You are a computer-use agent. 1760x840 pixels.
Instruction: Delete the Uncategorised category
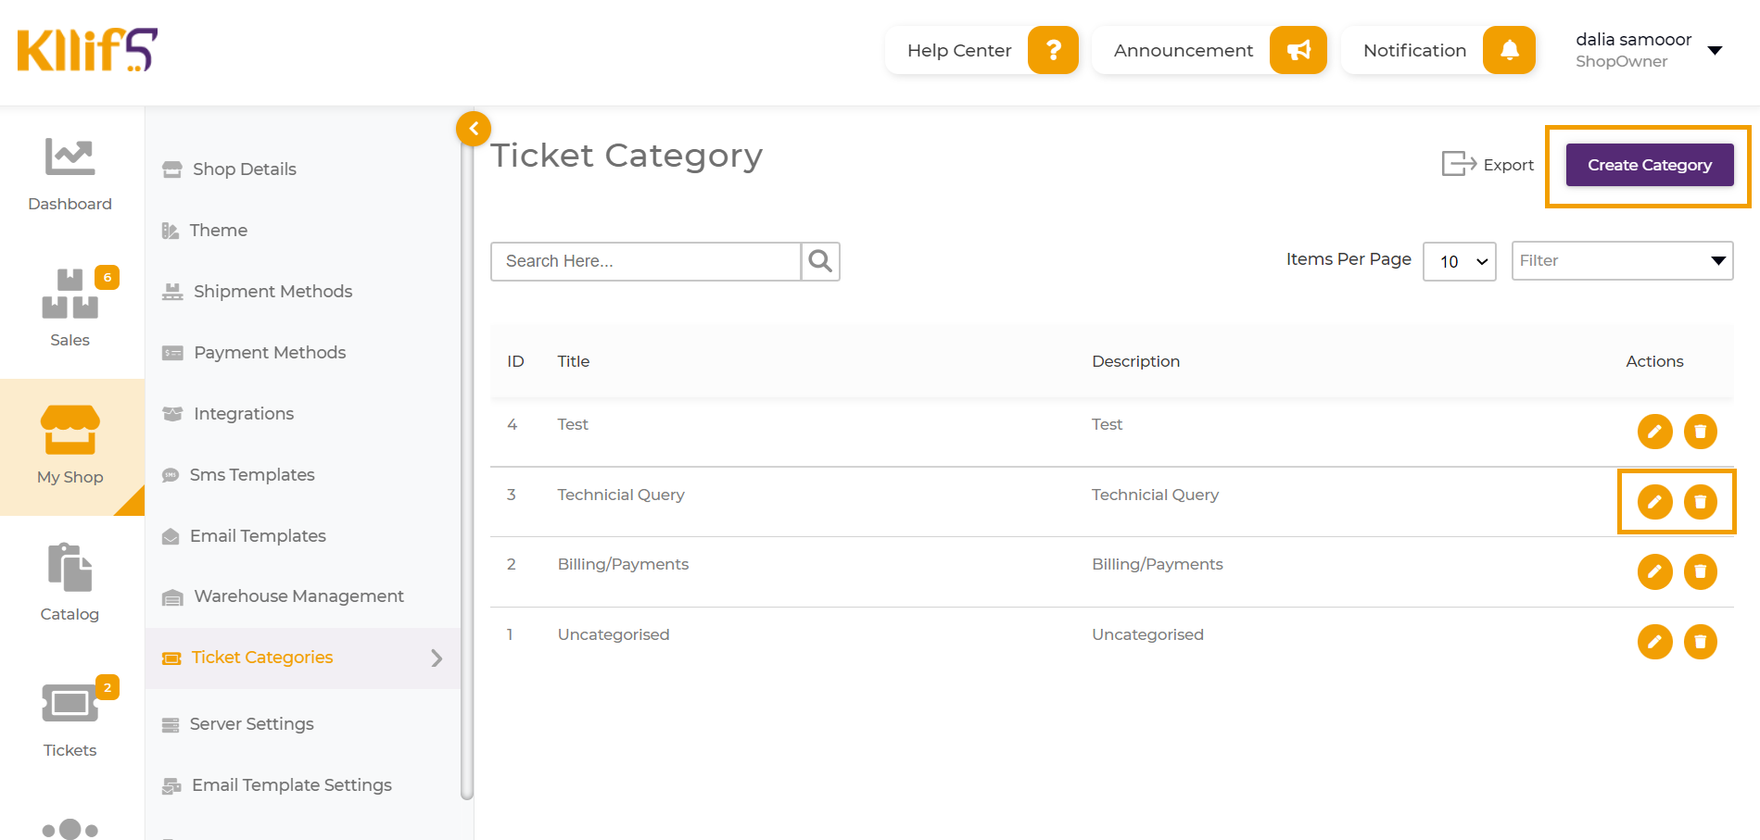pos(1701,642)
